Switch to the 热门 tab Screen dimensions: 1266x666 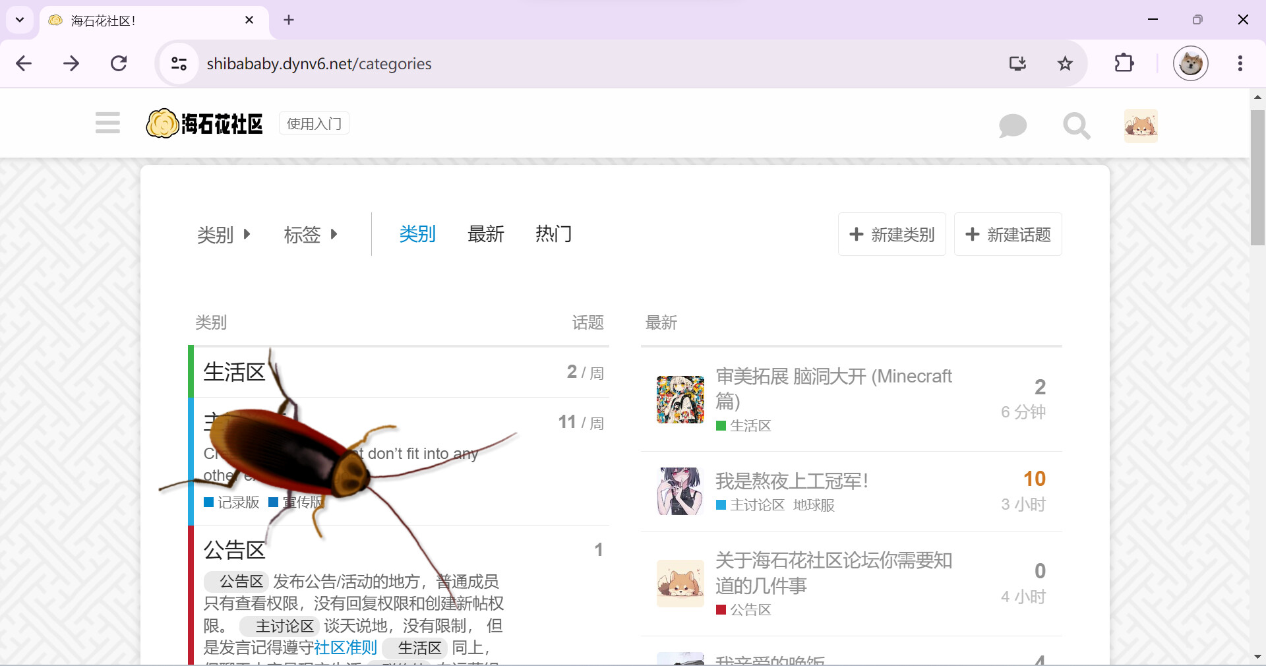click(553, 234)
